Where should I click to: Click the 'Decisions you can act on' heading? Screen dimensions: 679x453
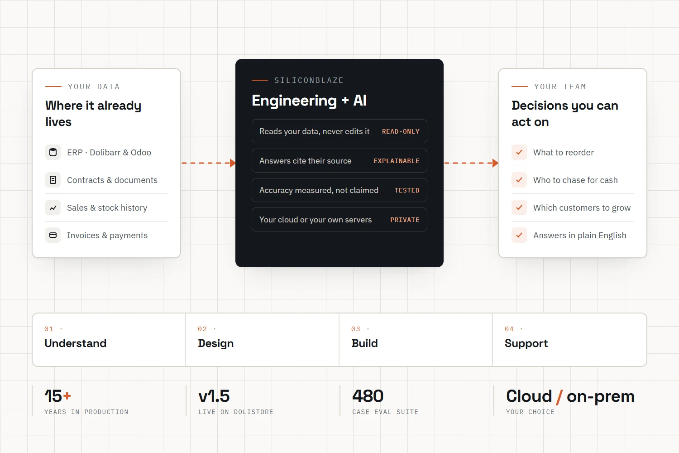click(565, 114)
